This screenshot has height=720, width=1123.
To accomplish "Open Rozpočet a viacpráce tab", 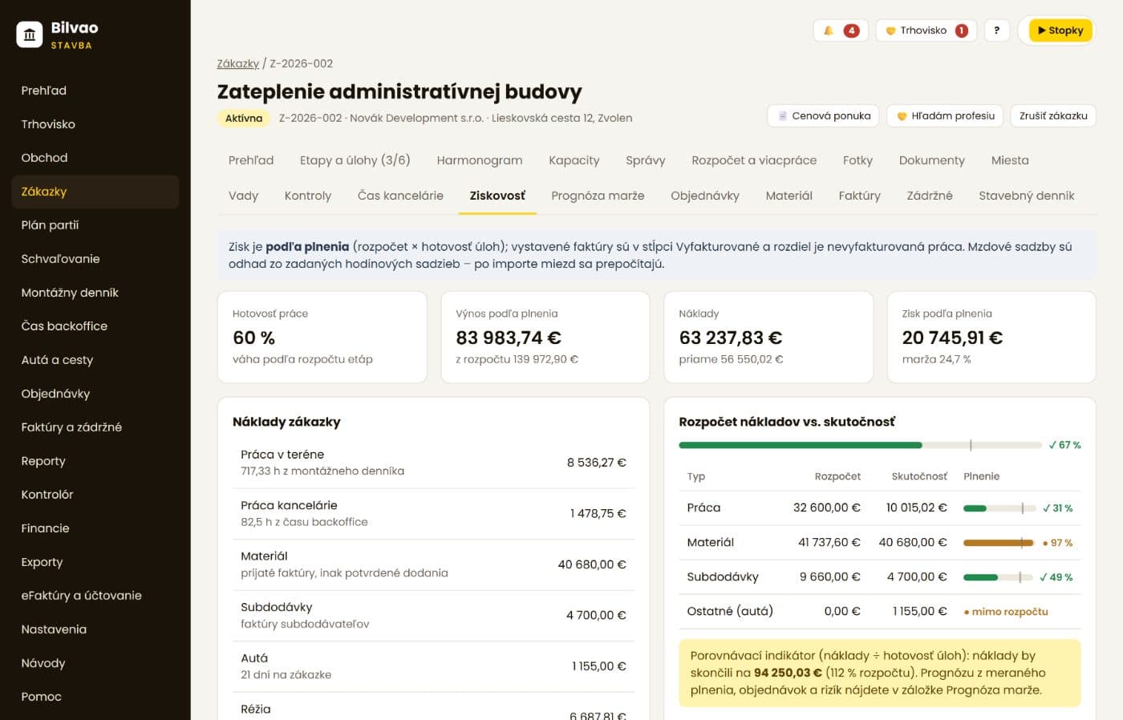I will click(754, 160).
